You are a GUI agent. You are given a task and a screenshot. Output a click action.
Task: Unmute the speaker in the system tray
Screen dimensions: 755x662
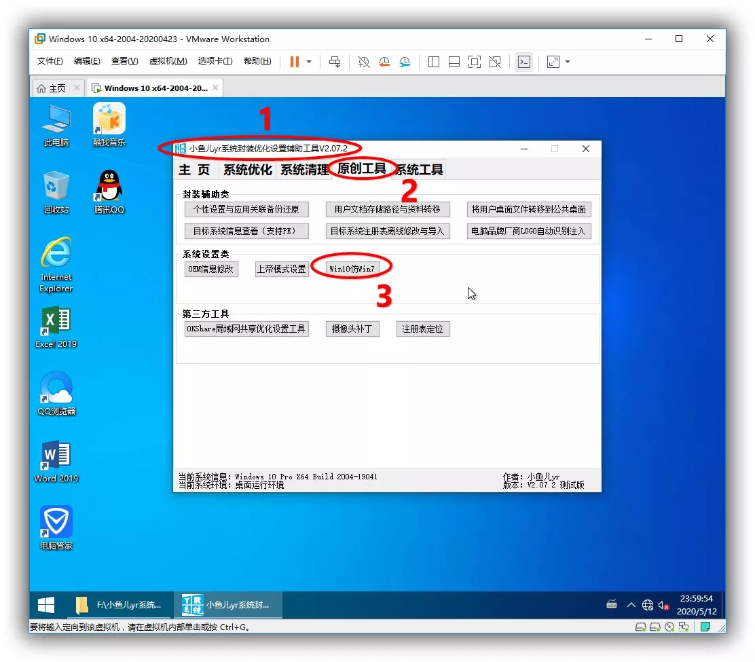point(662,604)
